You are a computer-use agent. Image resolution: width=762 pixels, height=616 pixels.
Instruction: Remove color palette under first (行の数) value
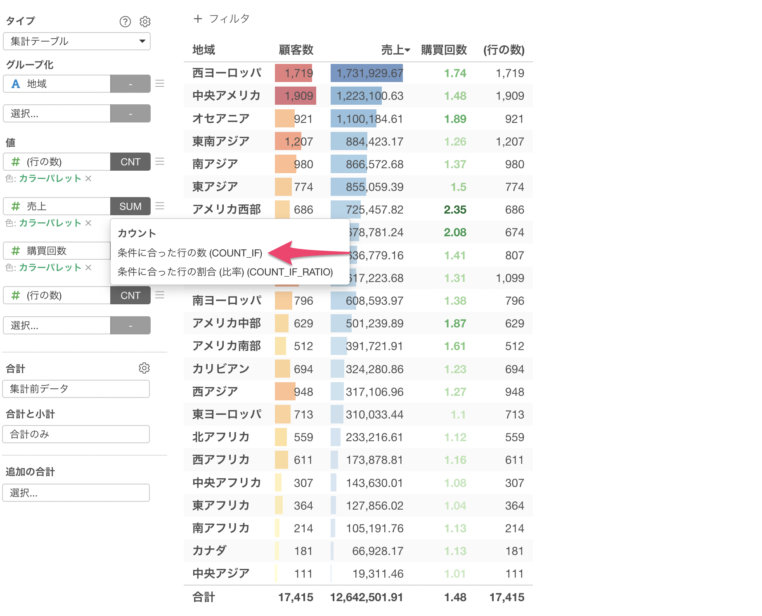(88, 179)
